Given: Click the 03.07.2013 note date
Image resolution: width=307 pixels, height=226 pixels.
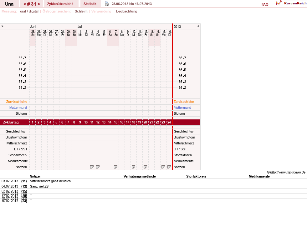Looking at the screenshot, I should pyautogui.click(x=10, y=181).
